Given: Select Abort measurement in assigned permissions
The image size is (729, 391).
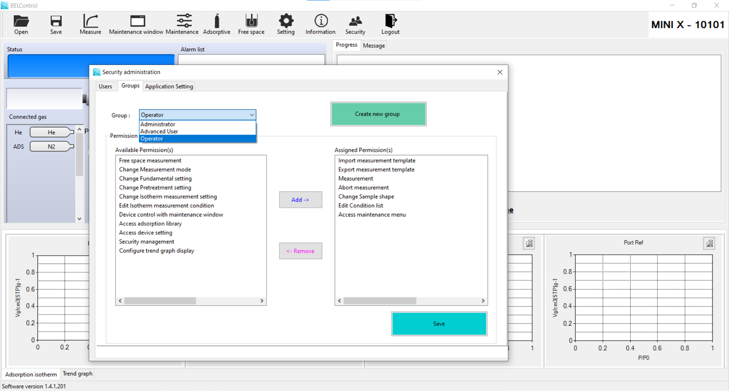Looking at the screenshot, I should pyautogui.click(x=363, y=188).
